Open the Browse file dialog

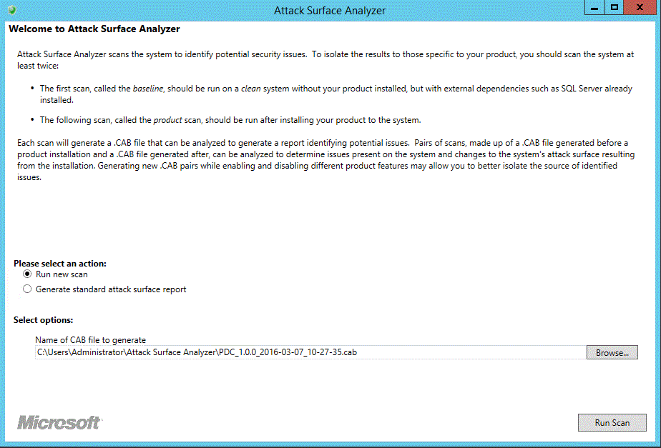(612, 352)
